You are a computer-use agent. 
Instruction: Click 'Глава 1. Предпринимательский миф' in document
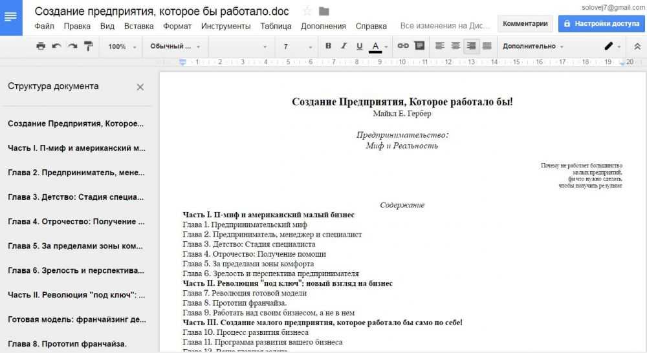[245, 225]
